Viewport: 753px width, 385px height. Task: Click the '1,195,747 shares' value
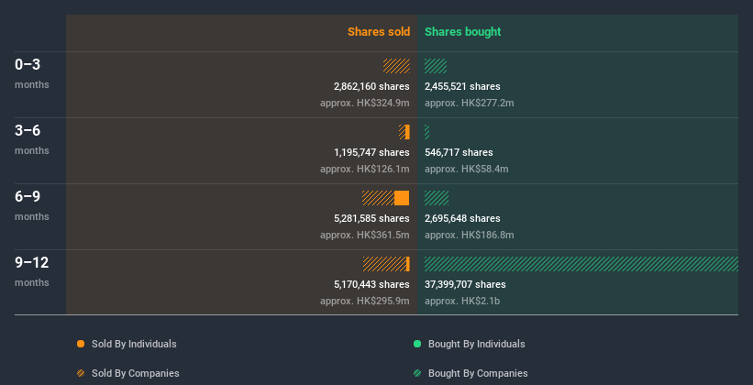point(371,152)
